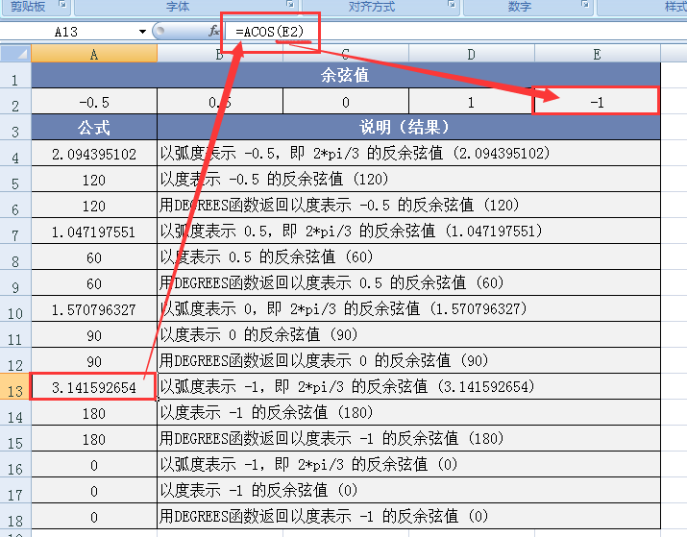Select cell A7 showing 1.047197551
The image size is (687, 537).
point(94,231)
